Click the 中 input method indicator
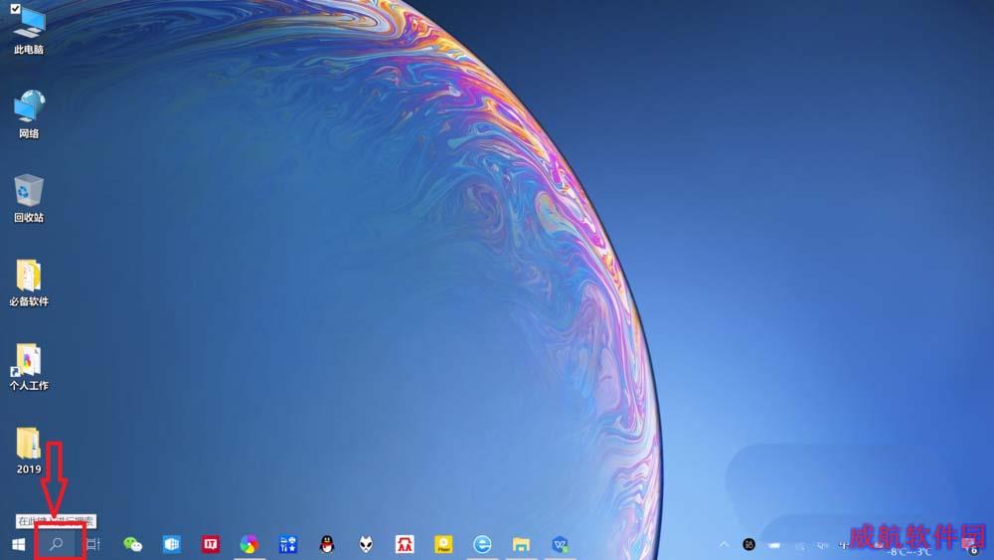994x560 pixels. point(843,545)
